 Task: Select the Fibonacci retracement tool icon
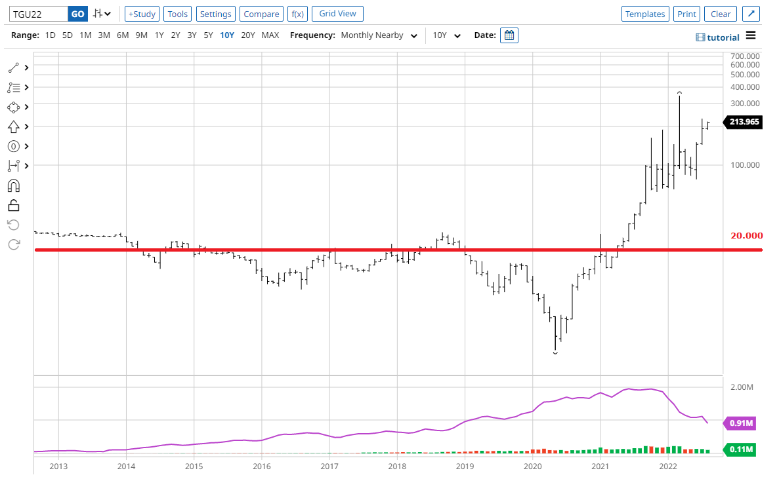[14, 87]
